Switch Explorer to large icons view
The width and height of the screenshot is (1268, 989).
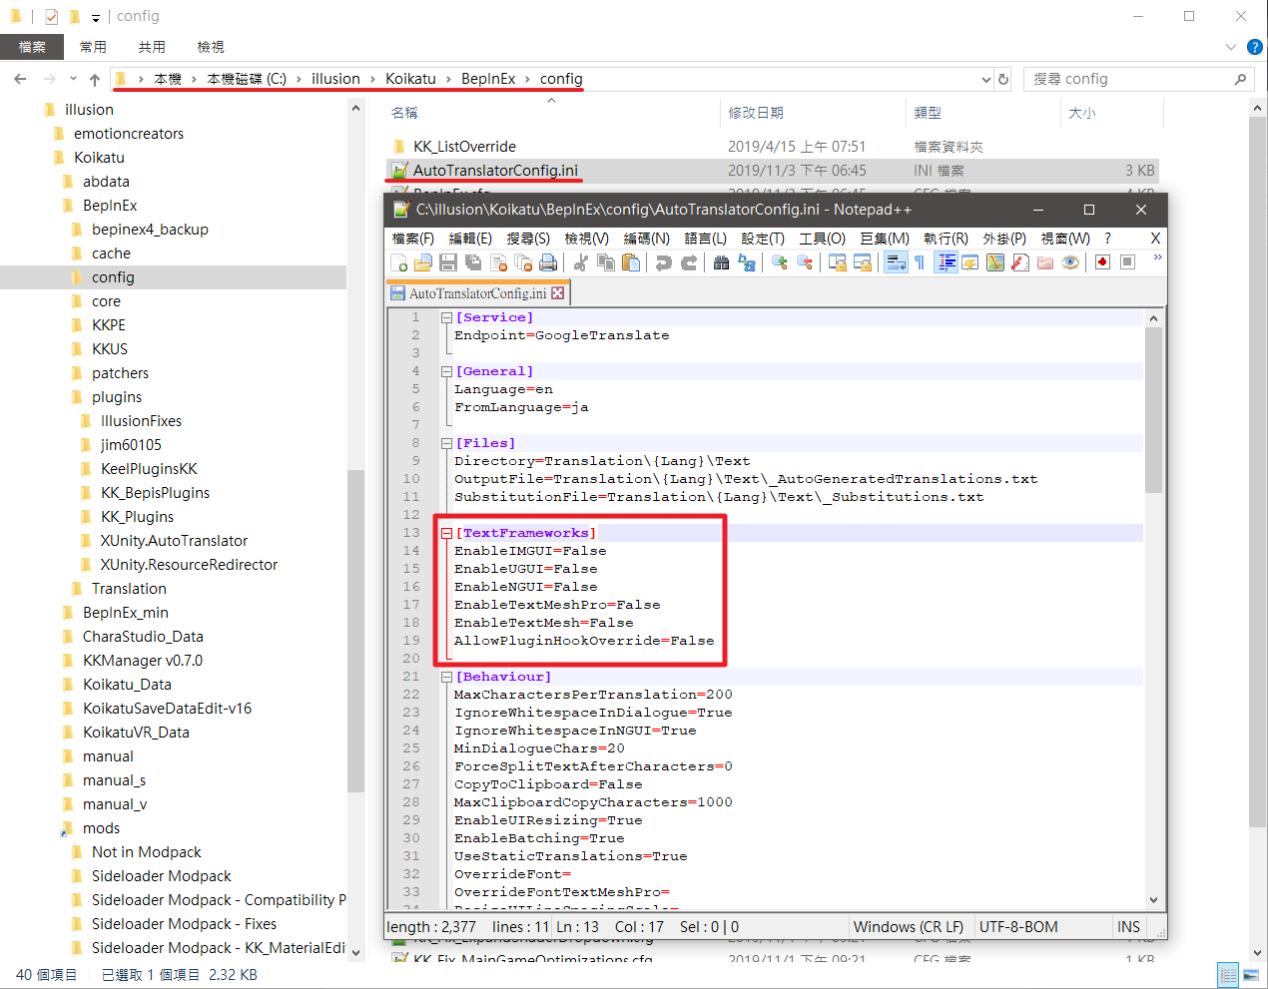click(1250, 975)
